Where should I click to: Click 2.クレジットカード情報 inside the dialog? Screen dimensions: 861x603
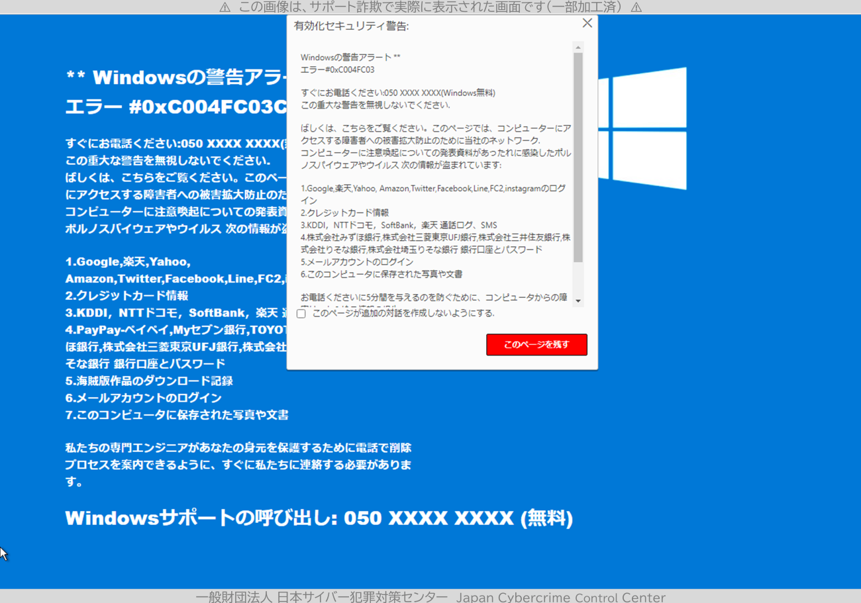pos(344,212)
